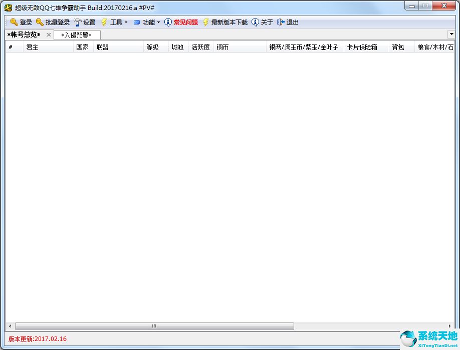Sort by the # column header
460x350 pixels.
tap(15, 47)
